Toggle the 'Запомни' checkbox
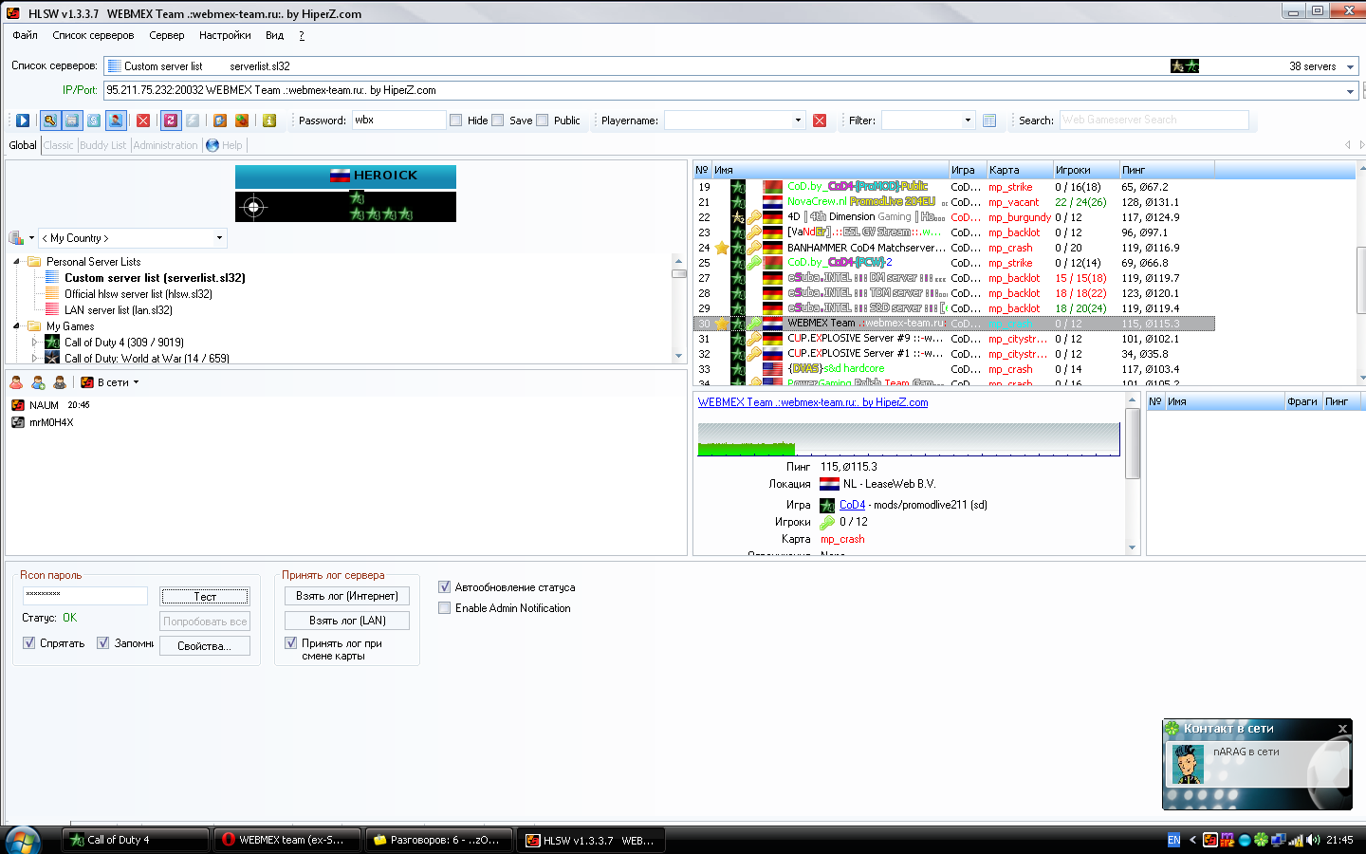This screenshot has width=1366, height=854. coord(103,643)
